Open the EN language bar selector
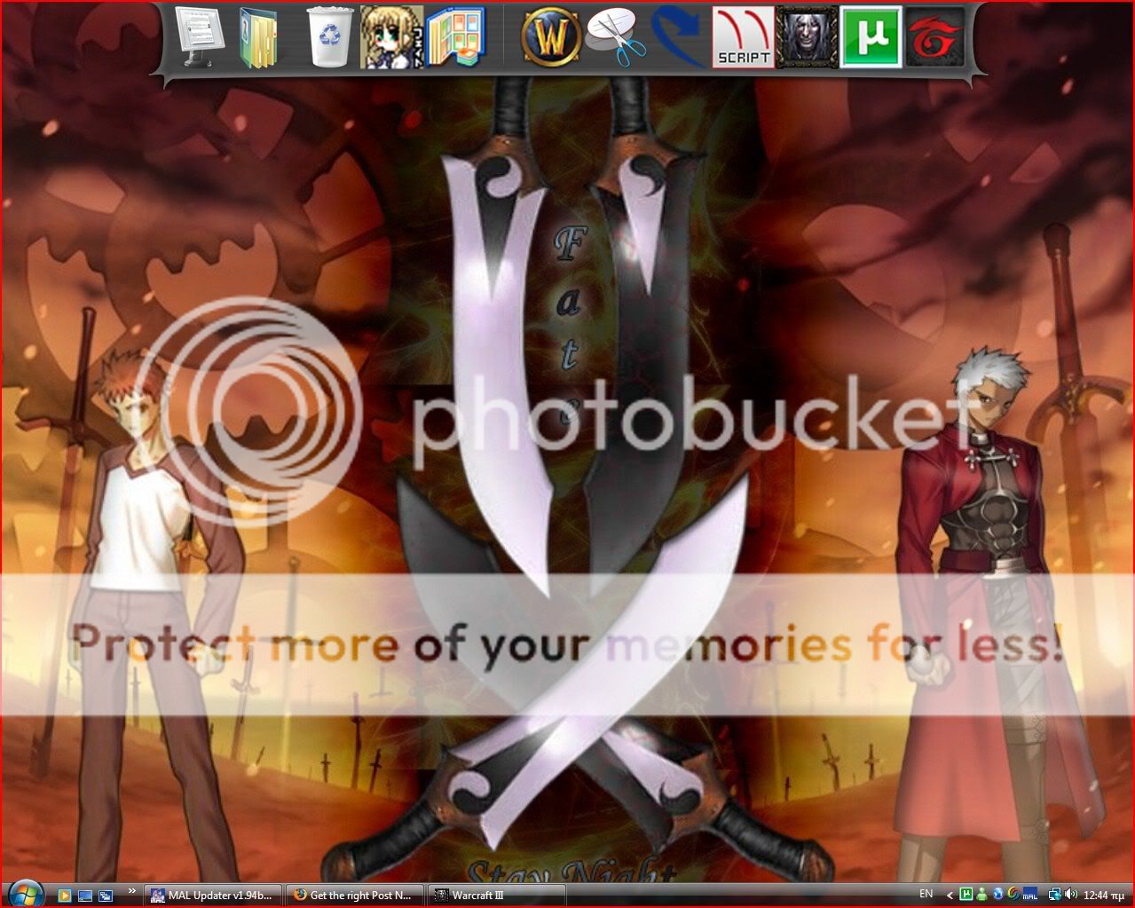The width and height of the screenshot is (1135, 908). pos(926,894)
